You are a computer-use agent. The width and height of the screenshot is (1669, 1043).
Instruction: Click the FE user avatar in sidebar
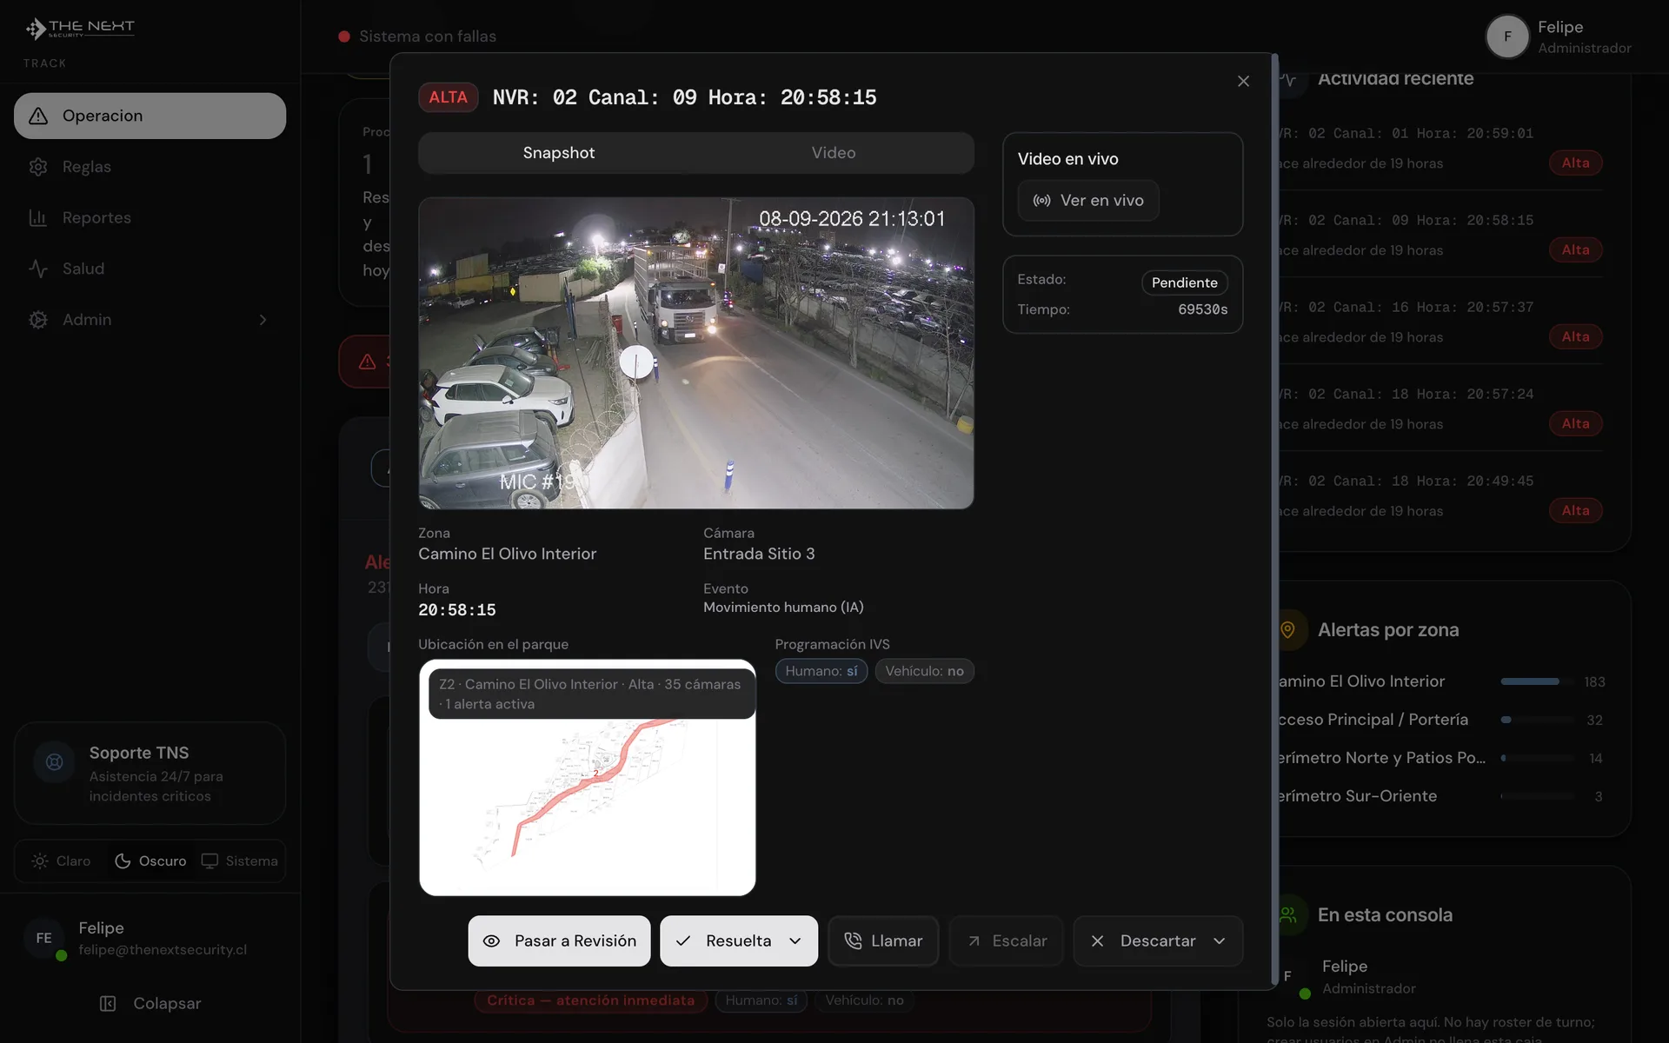43,939
